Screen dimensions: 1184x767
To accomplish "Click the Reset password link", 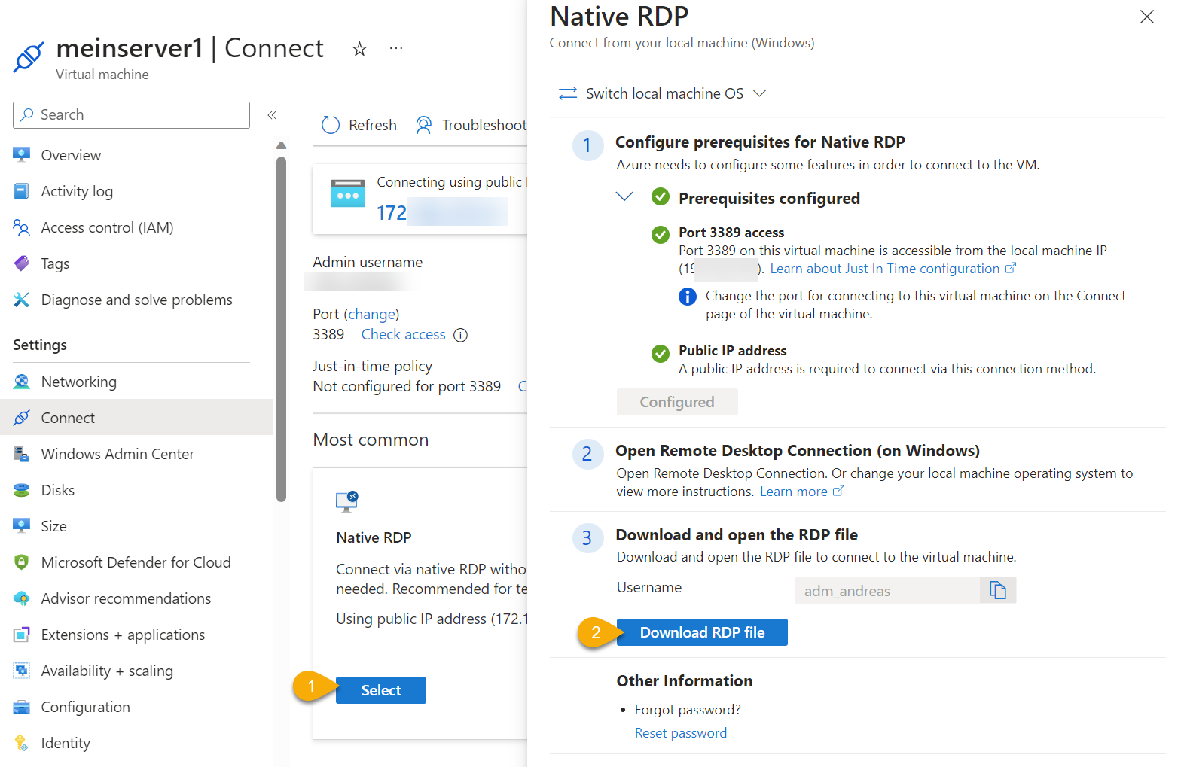I will pyautogui.click(x=681, y=733).
